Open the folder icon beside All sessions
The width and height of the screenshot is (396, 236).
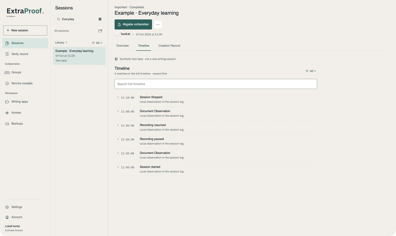[100, 31]
